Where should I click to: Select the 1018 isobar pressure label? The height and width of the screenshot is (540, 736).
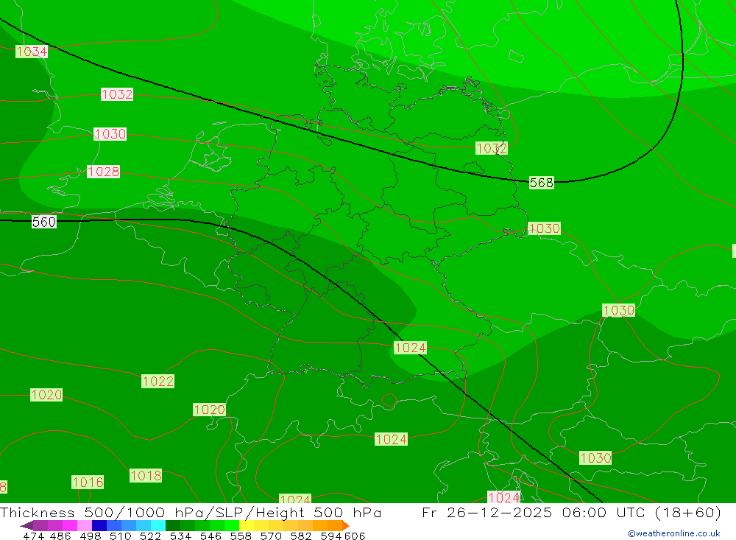pos(146,476)
